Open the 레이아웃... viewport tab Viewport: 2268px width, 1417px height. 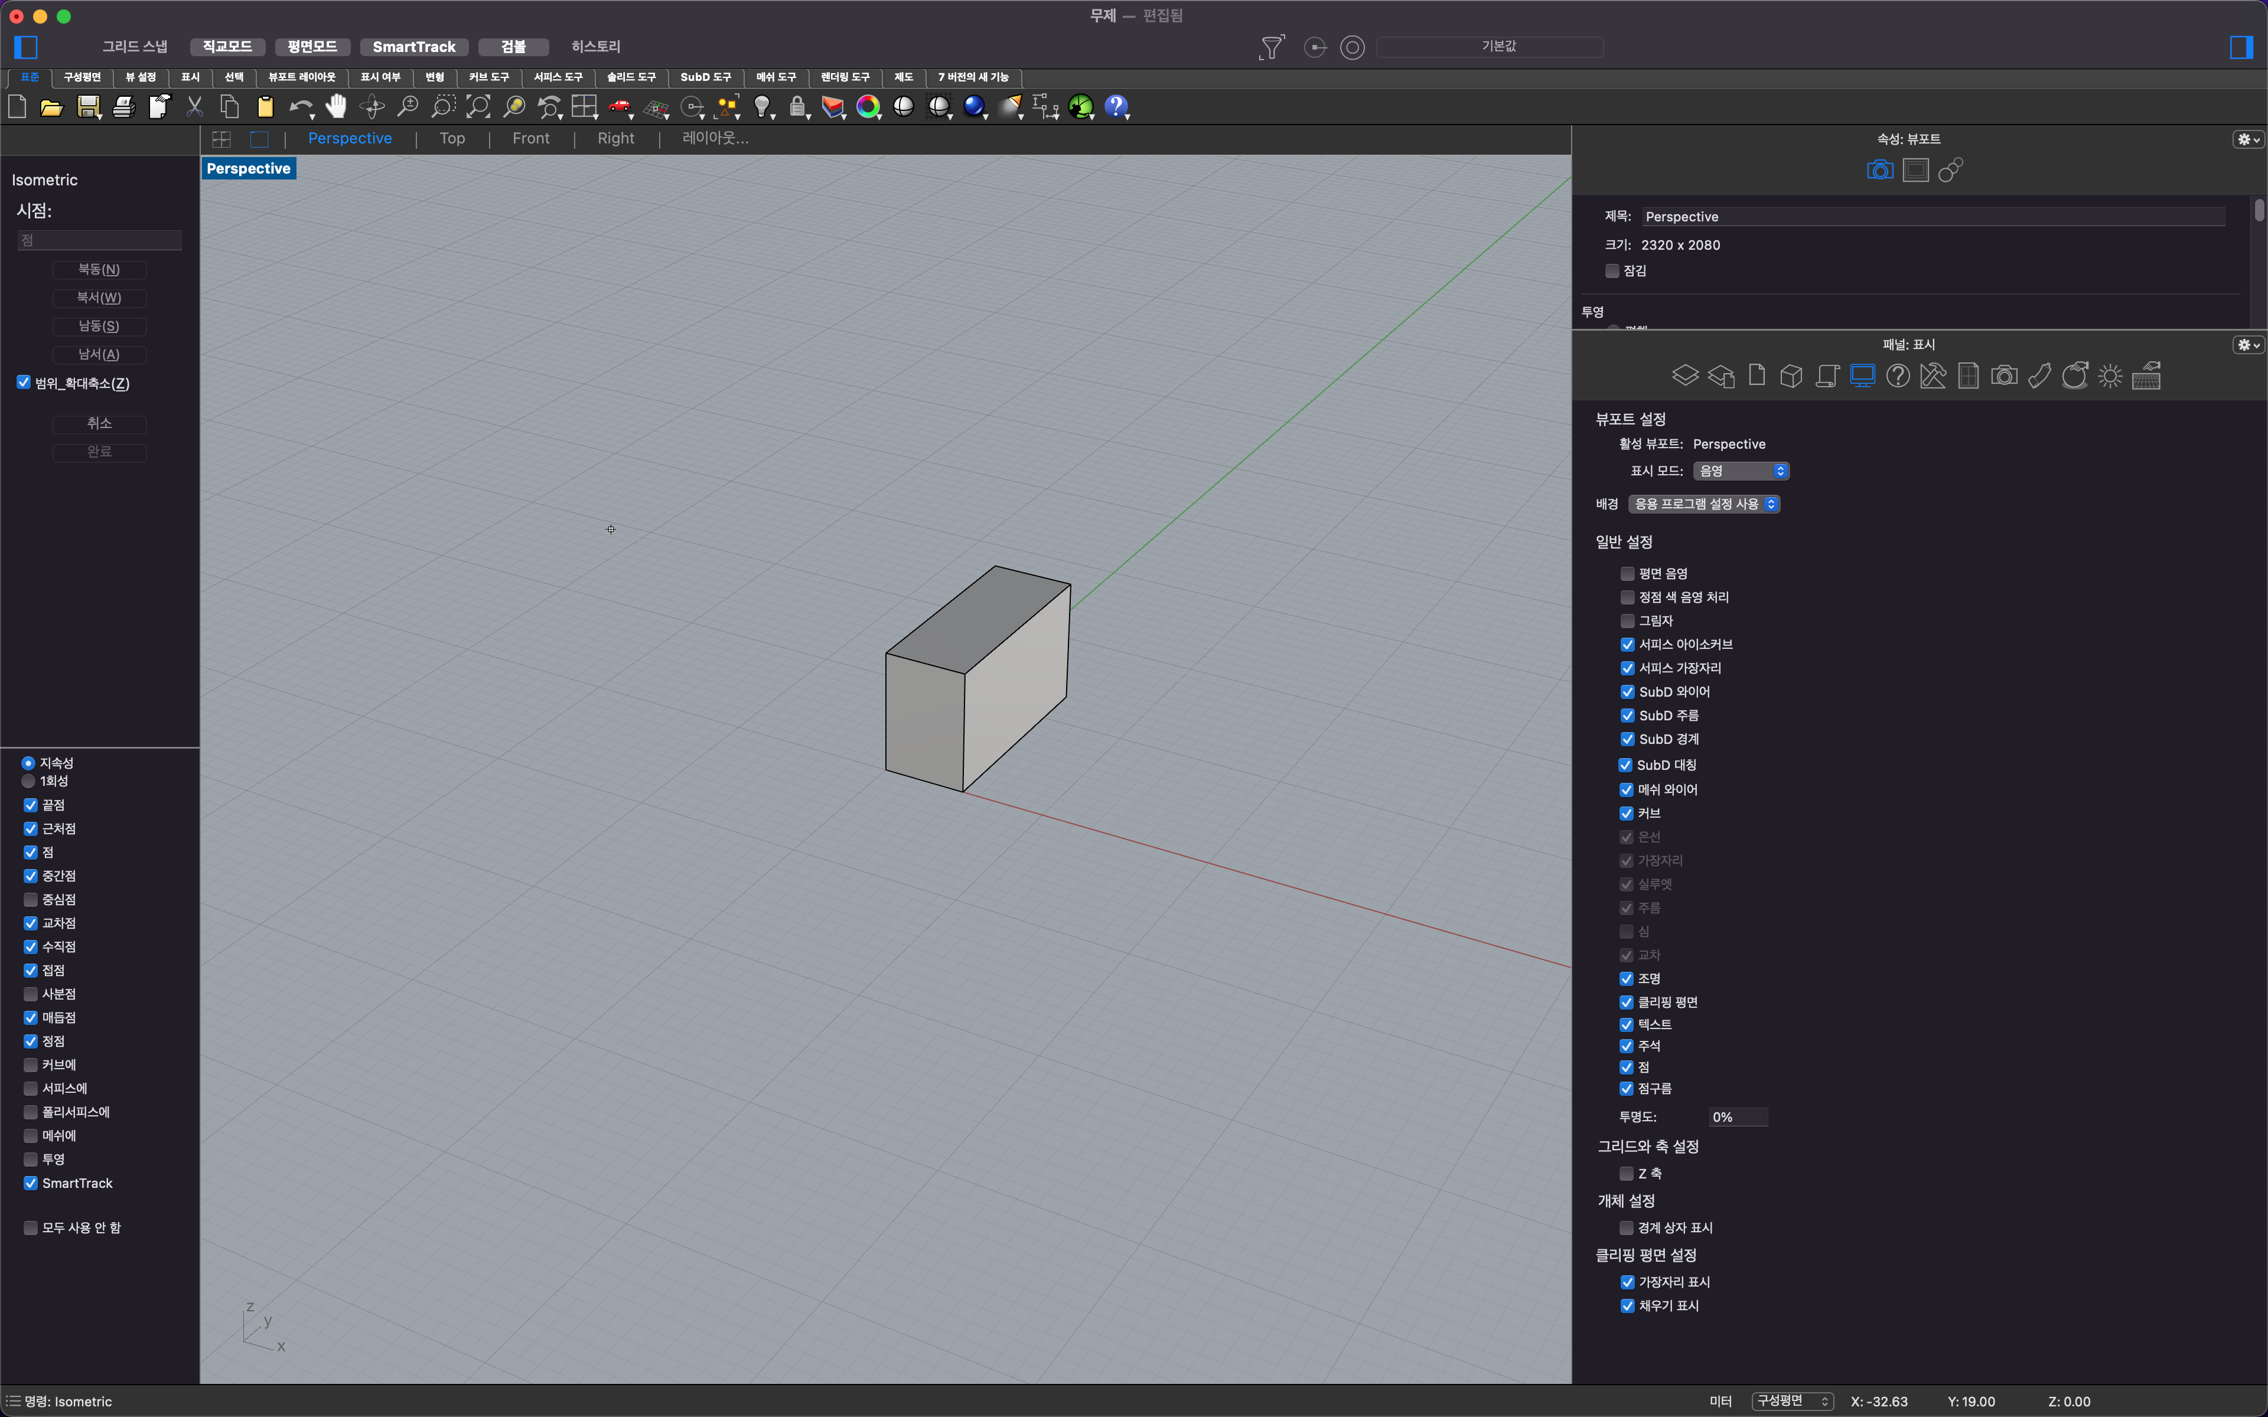click(x=715, y=139)
